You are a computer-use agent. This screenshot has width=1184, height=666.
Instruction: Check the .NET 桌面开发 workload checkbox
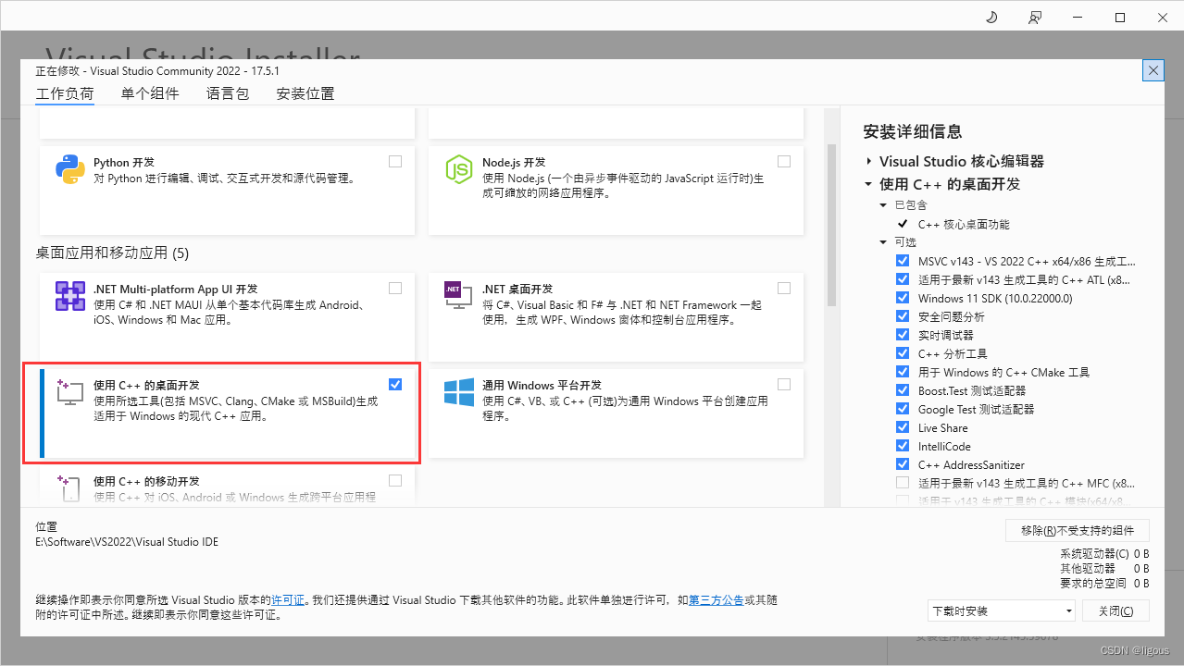tap(784, 288)
